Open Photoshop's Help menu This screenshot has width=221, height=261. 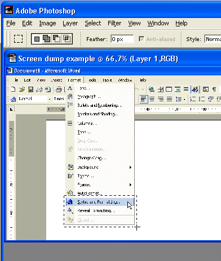click(x=182, y=23)
